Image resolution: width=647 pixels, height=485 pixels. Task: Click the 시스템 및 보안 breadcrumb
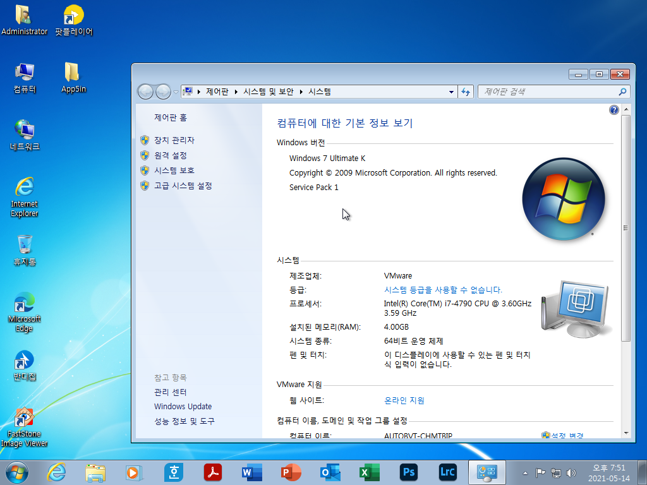tap(268, 92)
